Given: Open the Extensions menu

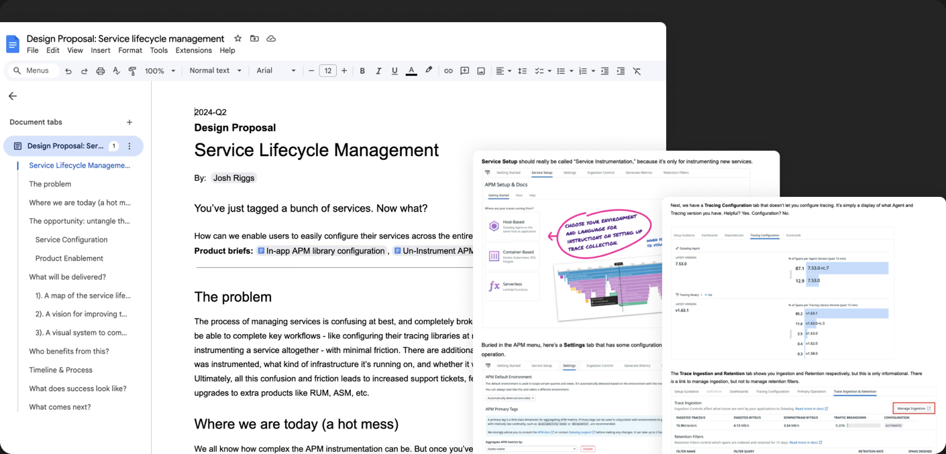Looking at the screenshot, I should point(194,50).
